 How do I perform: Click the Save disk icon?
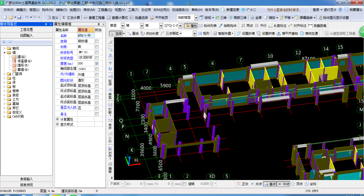(x=19, y=18)
